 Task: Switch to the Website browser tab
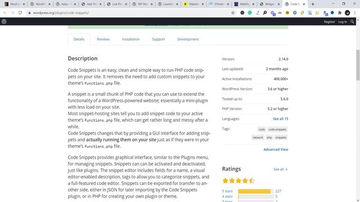(193, 4)
